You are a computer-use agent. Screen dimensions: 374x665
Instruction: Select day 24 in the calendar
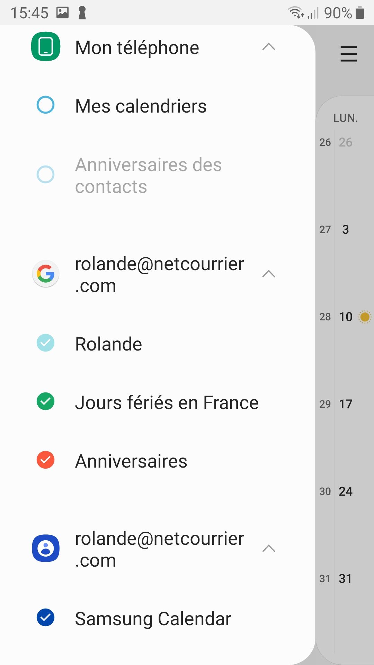[x=345, y=491]
